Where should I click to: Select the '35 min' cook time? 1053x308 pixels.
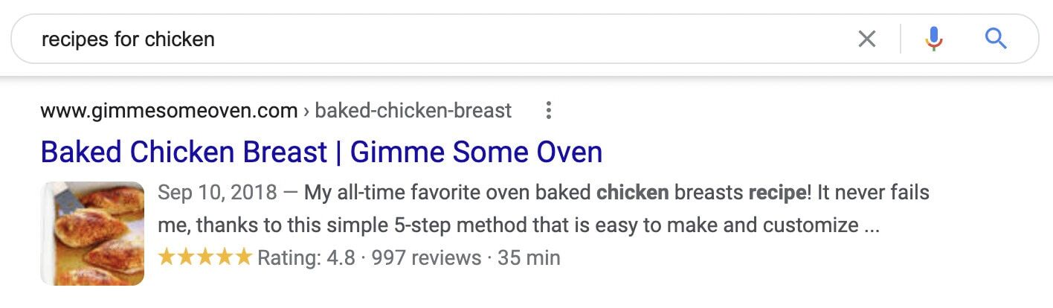pos(529,258)
